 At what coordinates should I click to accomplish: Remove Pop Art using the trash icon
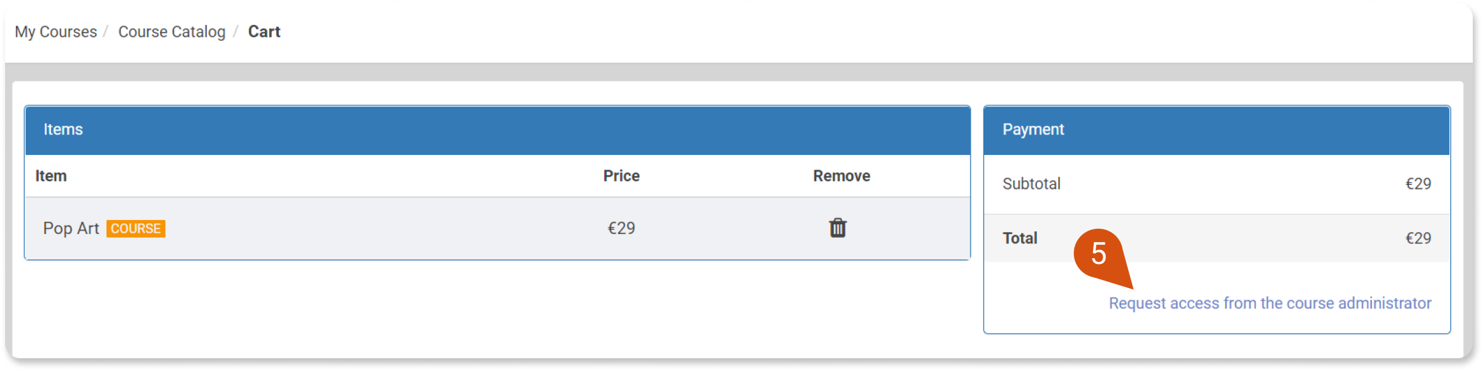[x=837, y=228]
